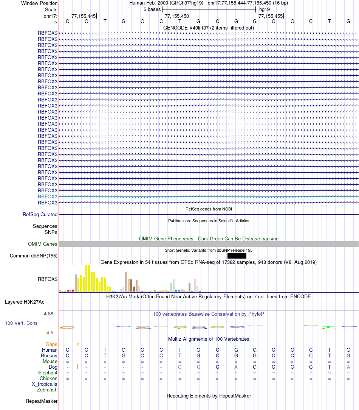Screen dimensions: 359x410
Task: Click the chr17:77,155,444-77,155,459 position text
Action: tap(248, 3)
